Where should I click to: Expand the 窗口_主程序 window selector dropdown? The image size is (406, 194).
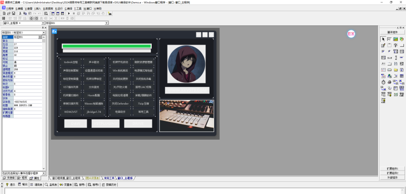click(43, 23)
